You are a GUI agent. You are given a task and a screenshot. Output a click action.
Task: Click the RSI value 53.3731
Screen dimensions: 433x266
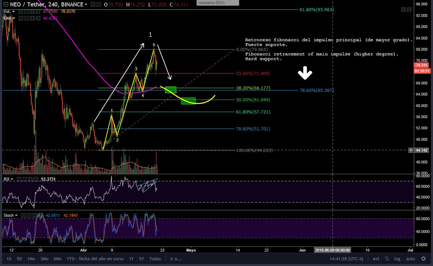pyautogui.click(x=48, y=179)
